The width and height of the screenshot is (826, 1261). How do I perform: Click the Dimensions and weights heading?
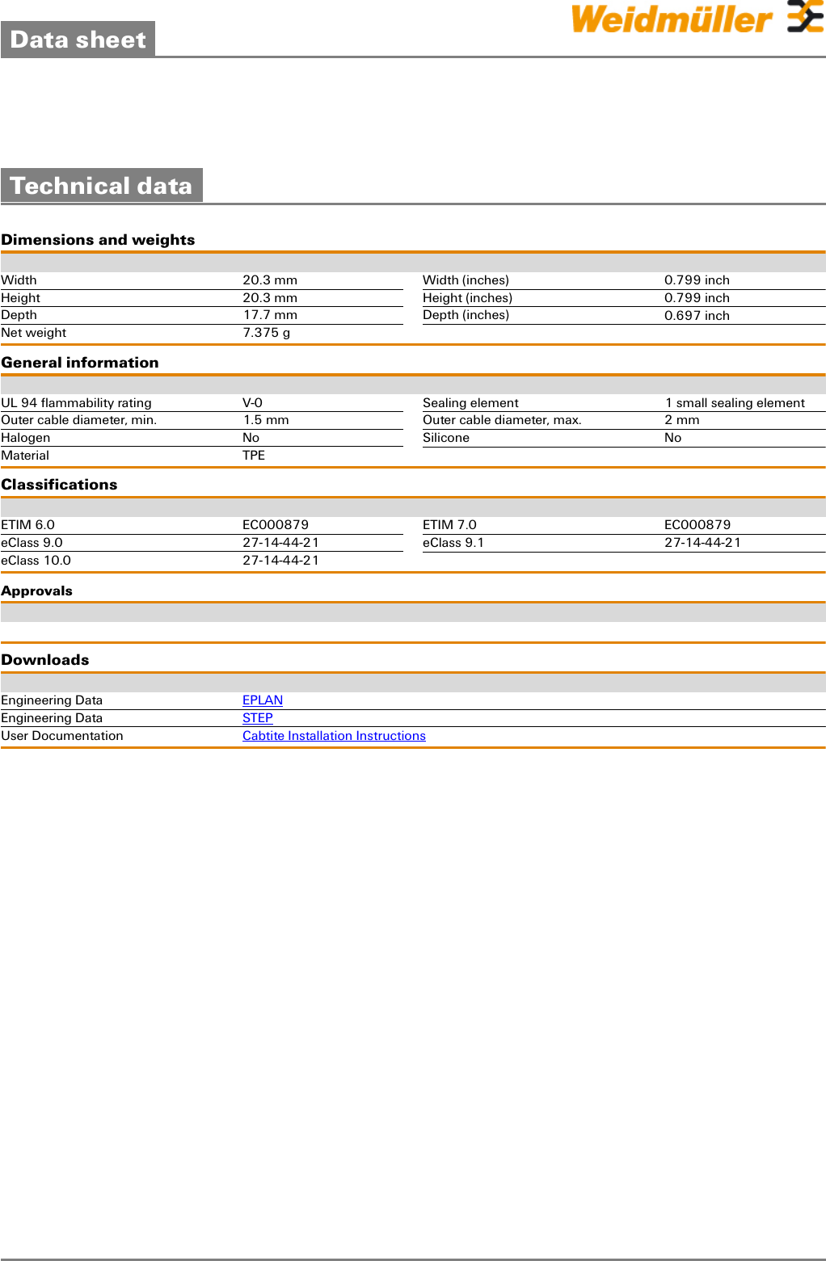click(98, 240)
